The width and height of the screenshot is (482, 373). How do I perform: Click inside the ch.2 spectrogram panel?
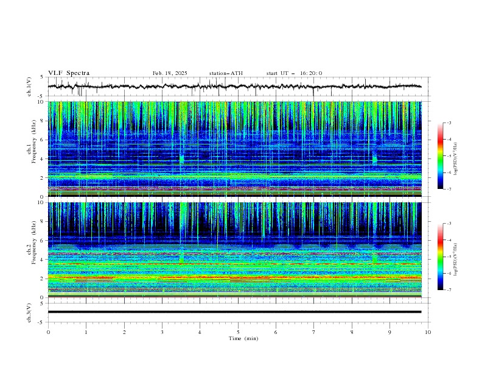pyautogui.click(x=234, y=250)
